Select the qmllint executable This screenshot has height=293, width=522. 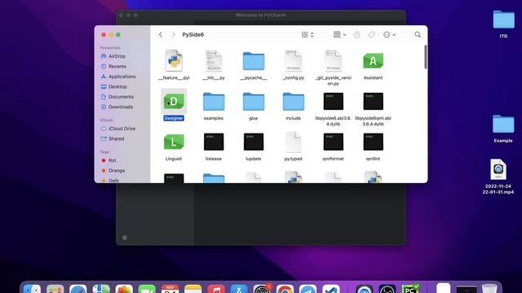pos(374,142)
